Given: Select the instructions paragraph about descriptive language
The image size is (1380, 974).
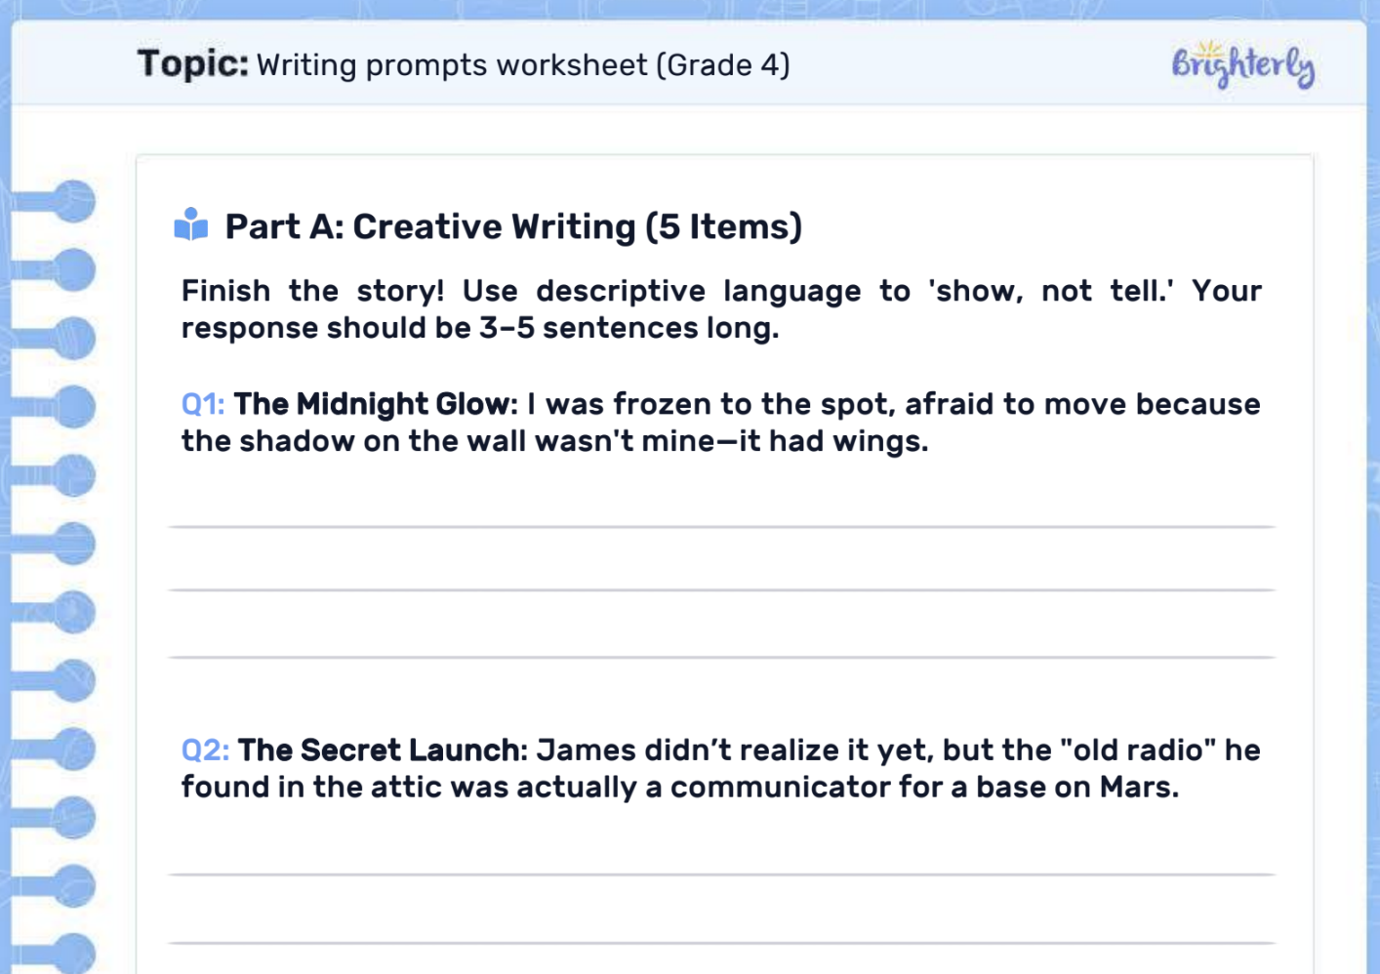Looking at the screenshot, I should point(720,309).
